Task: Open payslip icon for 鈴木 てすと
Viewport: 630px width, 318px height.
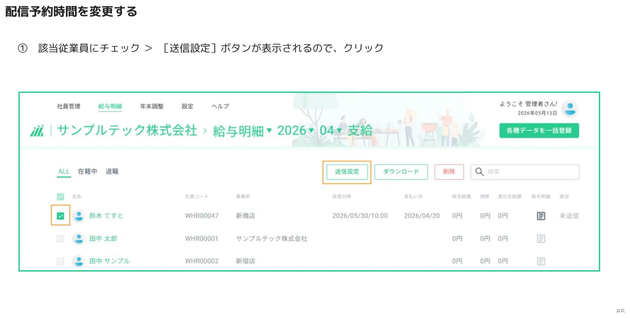Action: [541, 216]
